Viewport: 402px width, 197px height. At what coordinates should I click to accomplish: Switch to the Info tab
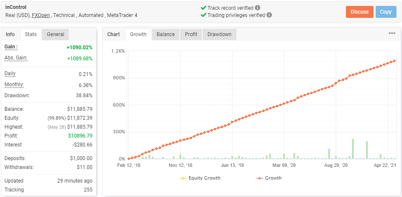[x=10, y=34]
